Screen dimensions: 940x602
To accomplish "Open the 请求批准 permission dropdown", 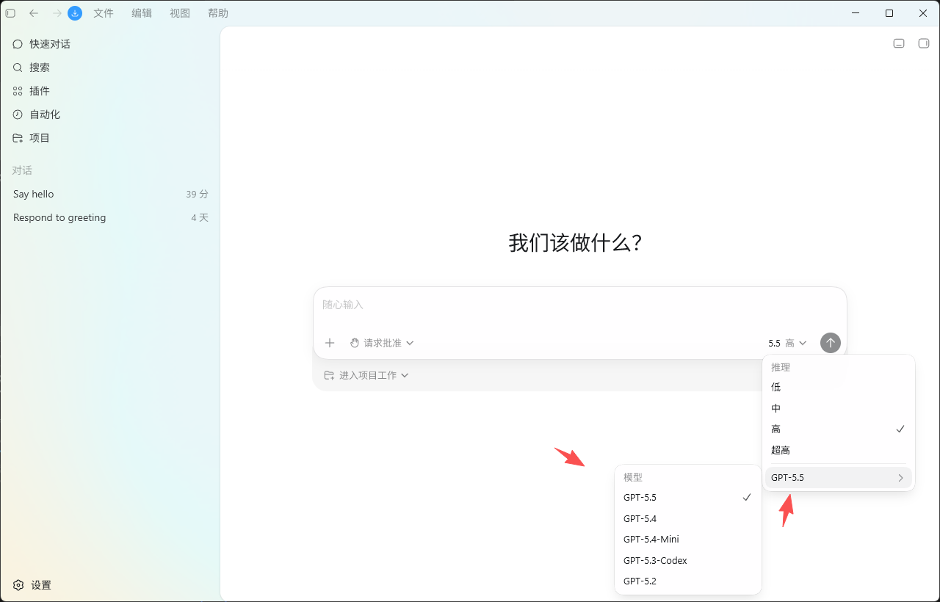I will pyautogui.click(x=382, y=343).
